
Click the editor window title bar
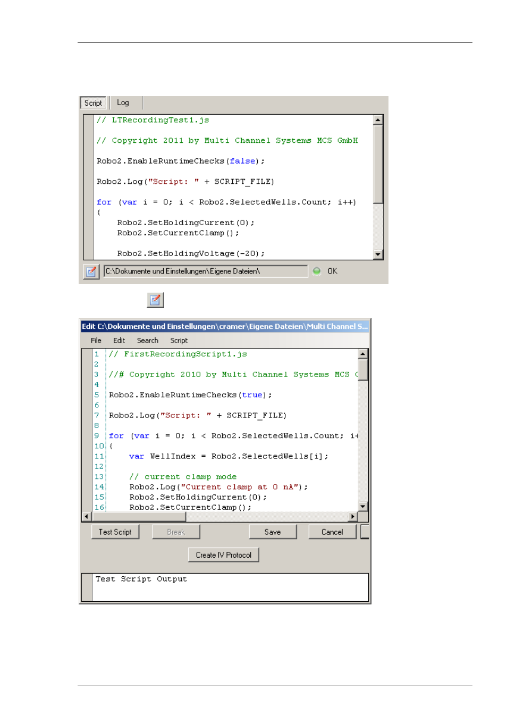coord(225,327)
